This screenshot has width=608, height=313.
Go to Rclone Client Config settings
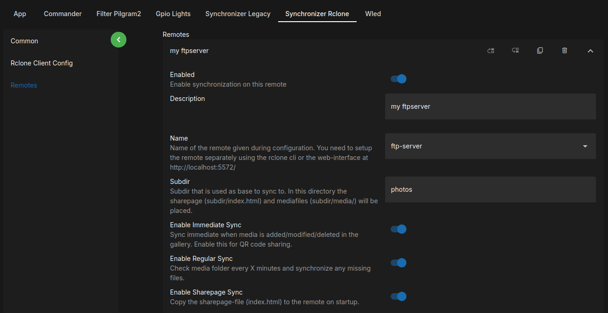(x=42, y=63)
